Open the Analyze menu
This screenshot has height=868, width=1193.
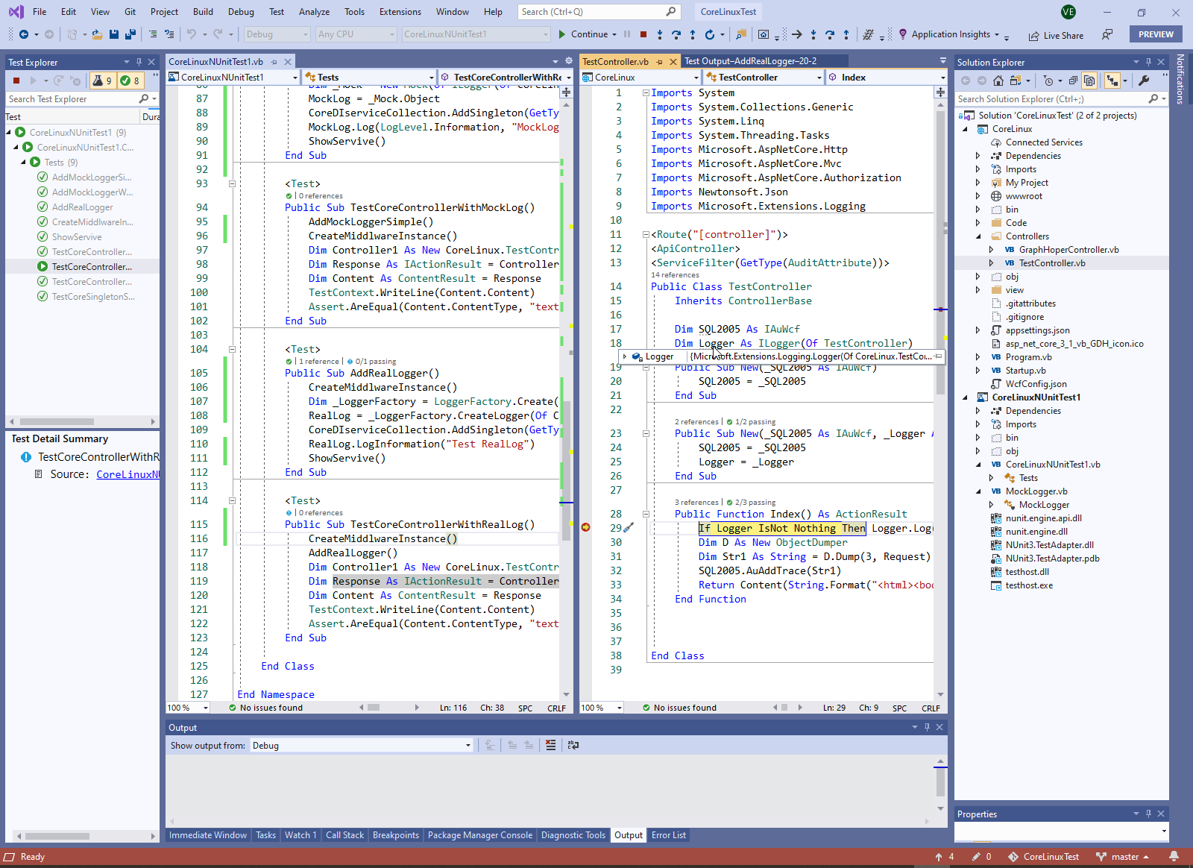314,12
